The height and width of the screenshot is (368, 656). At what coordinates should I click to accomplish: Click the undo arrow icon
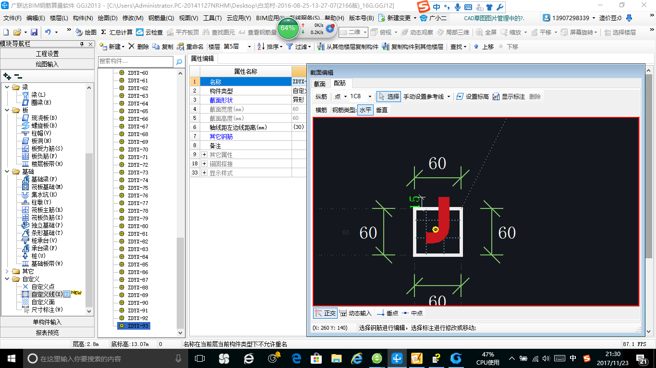48,32
